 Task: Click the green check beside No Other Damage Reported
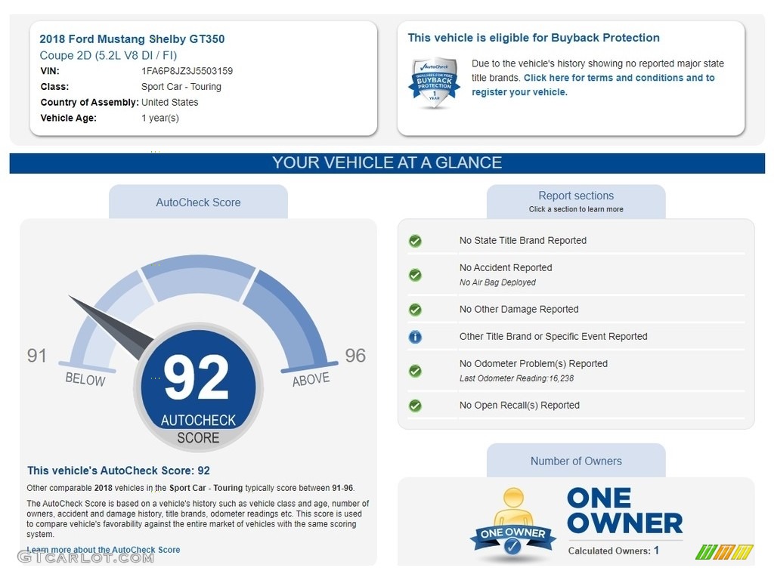coord(415,309)
